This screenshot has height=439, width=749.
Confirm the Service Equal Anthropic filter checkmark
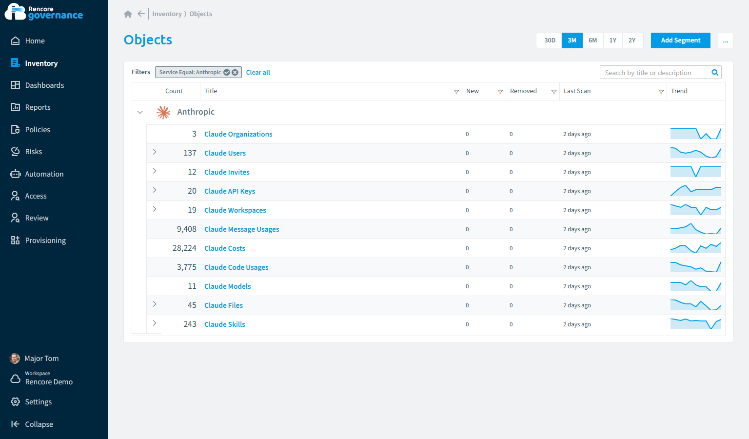tap(227, 72)
